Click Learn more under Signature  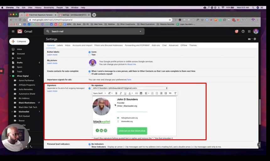pos(52,91)
